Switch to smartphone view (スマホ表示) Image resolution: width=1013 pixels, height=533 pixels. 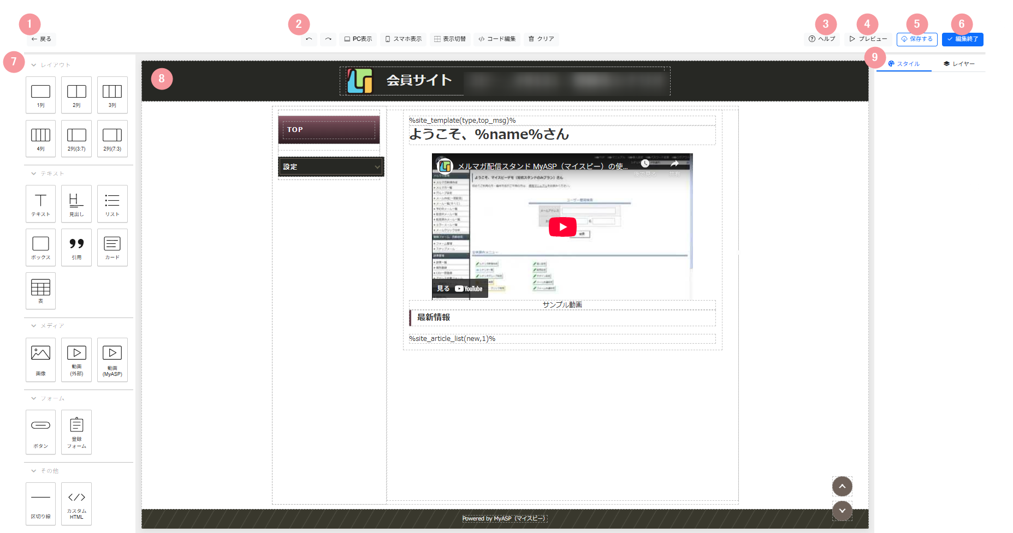[404, 39]
